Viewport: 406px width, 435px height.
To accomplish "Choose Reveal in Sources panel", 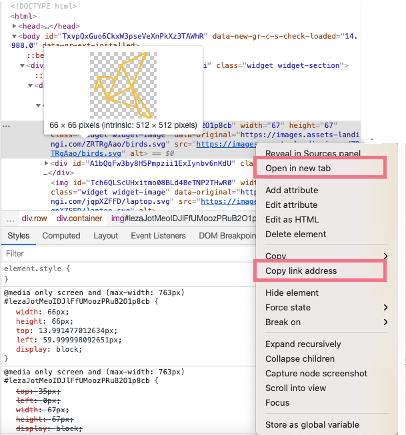I will click(313, 153).
